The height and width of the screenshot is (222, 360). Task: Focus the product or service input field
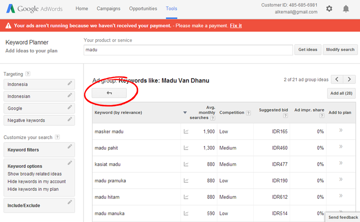click(188, 50)
